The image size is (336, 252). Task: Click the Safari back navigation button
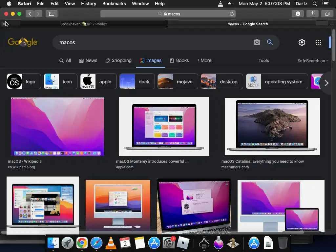pos(30,14)
